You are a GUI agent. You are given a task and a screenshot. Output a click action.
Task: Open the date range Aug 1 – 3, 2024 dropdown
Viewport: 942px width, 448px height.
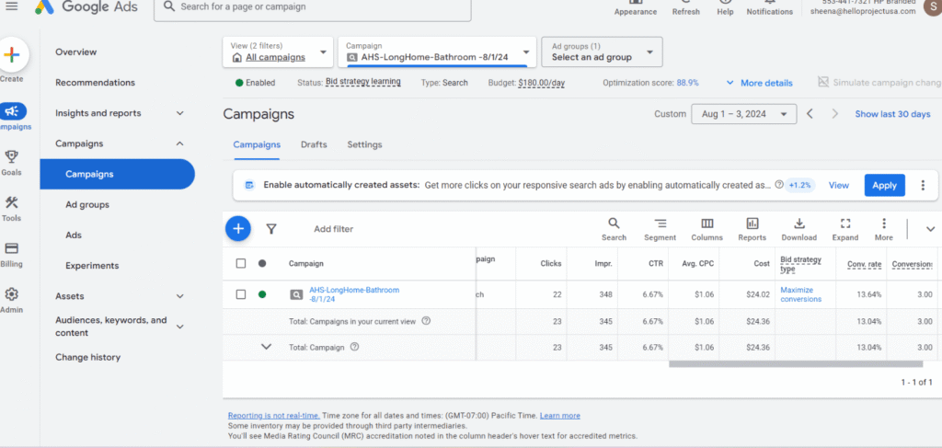tap(743, 113)
